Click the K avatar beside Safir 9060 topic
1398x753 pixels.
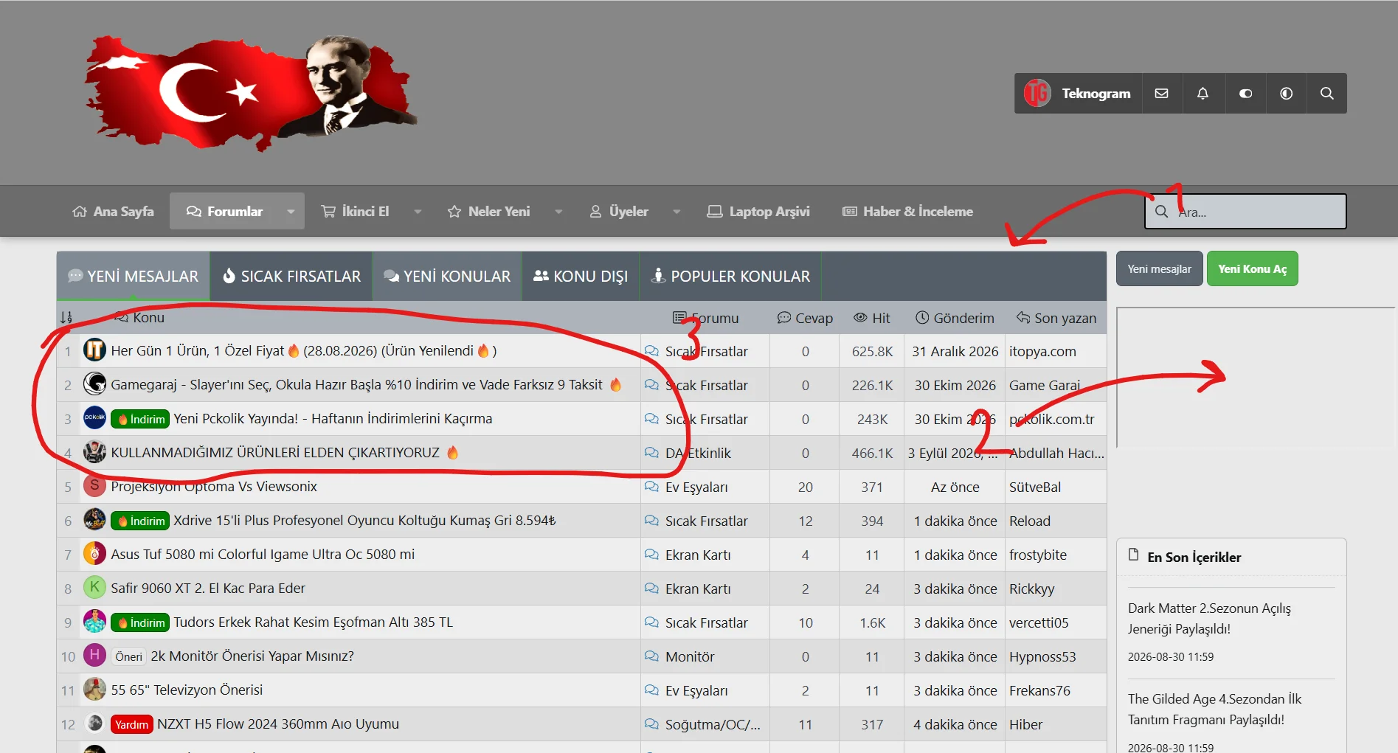(x=94, y=587)
